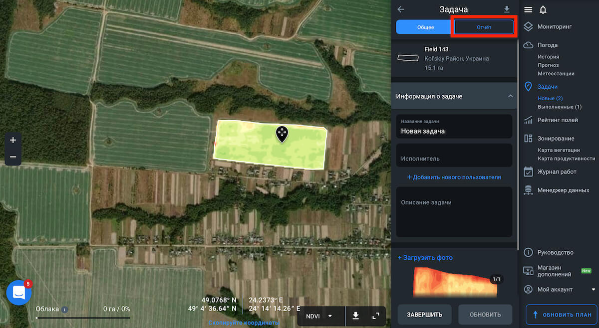Open the NDVI index dropdown
The image size is (599, 328).
319,316
